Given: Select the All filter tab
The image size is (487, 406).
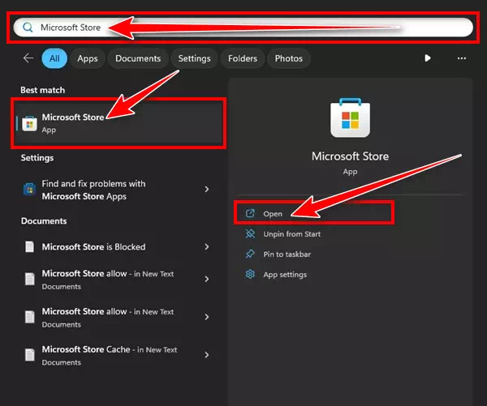Looking at the screenshot, I should [x=54, y=58].
